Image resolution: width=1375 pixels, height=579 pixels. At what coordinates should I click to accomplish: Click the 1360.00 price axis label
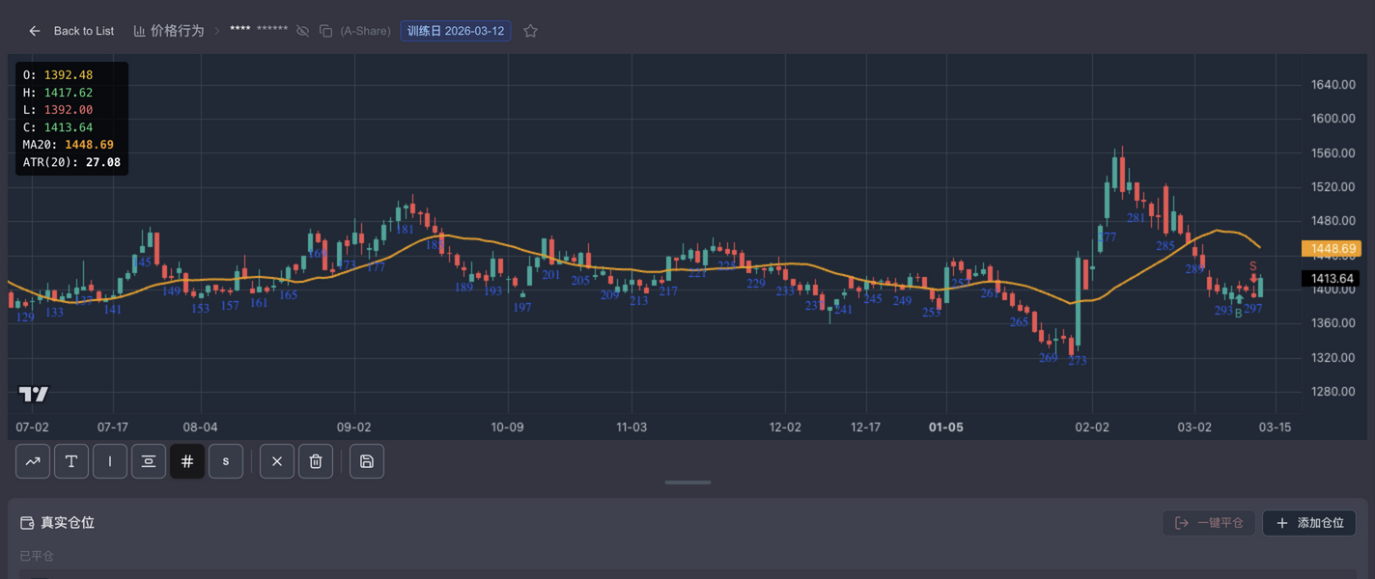click(1333, 323)
